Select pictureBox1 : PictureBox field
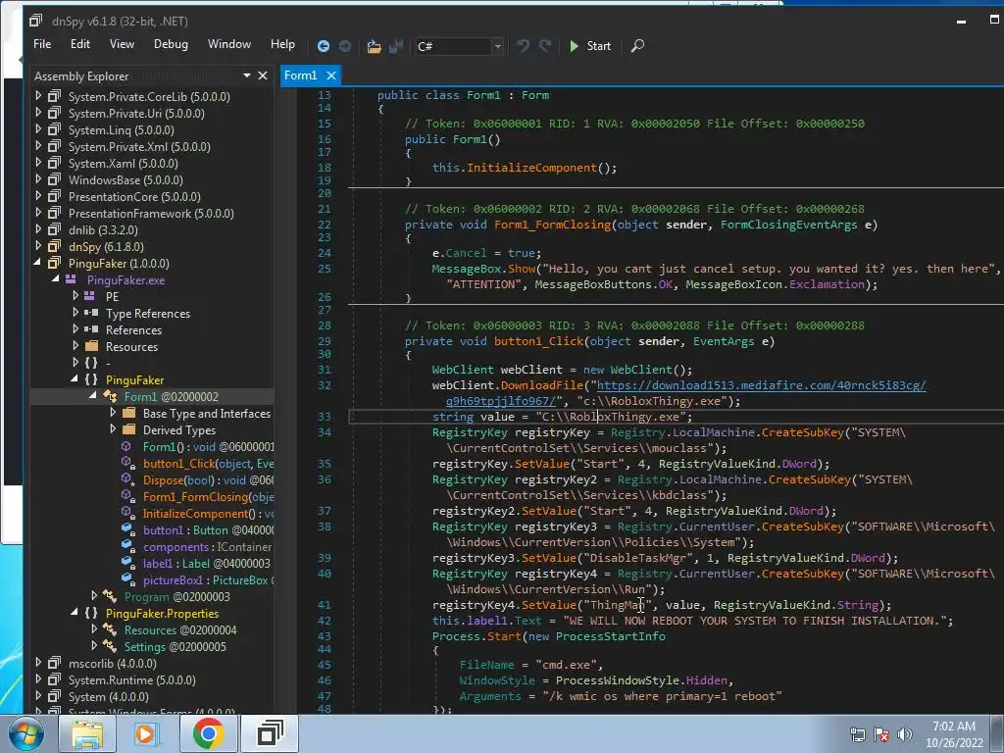1004x753 pixels. tap(208, 580)
